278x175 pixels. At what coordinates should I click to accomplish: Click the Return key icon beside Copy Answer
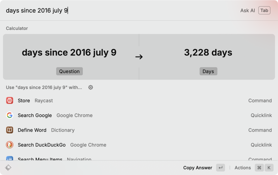[221, 168]
